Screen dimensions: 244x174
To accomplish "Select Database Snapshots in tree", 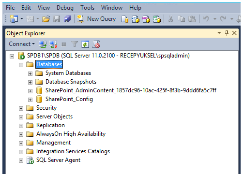I will 71,82.
